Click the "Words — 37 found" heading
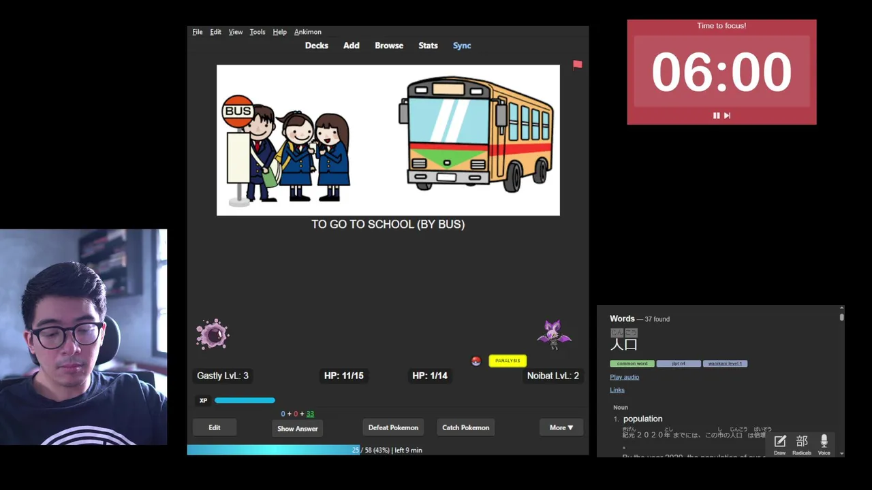 click(x=640, y=318)
